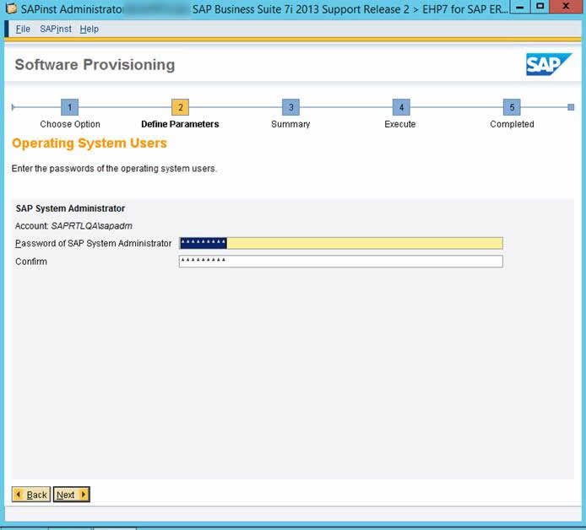The image size is (586, 530).
Task: Minimize the SAPinst window
Action: coord(520,7)
